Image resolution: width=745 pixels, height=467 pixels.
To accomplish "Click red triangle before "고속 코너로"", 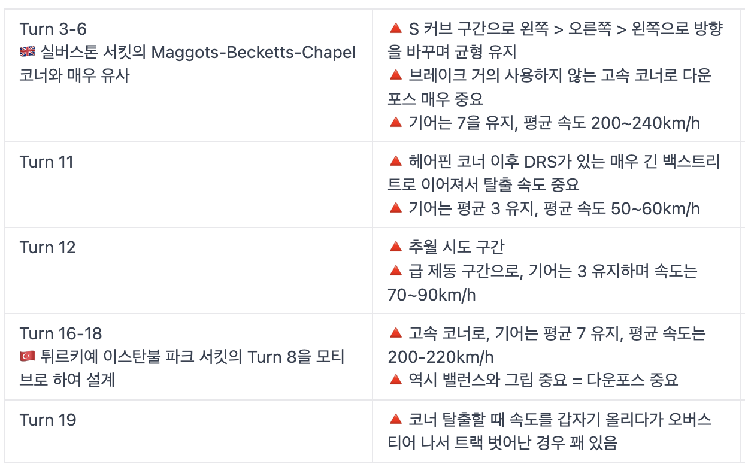I will [x=395, y=333].
